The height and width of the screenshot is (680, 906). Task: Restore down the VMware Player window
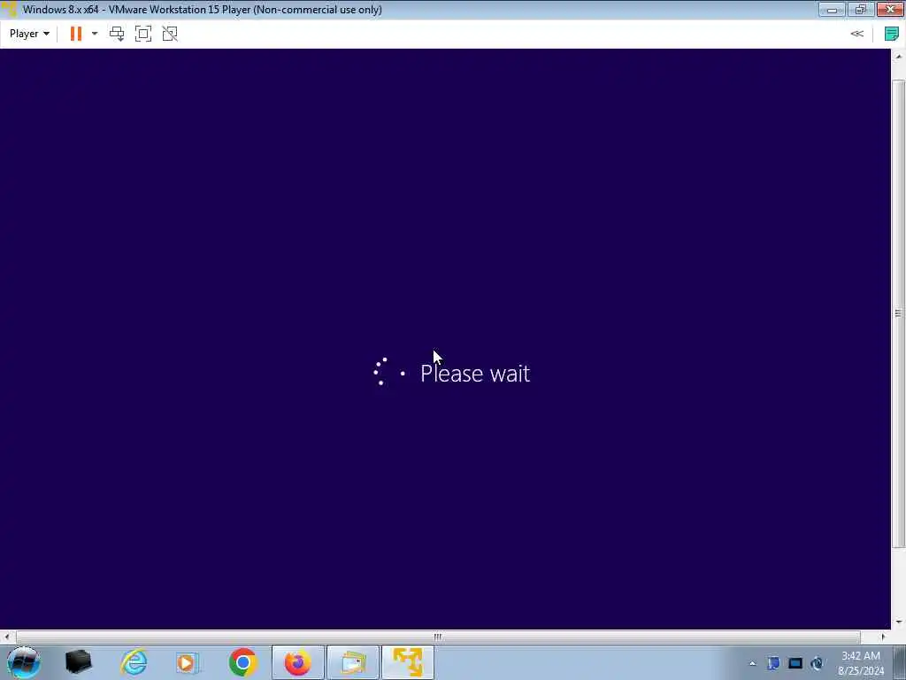tap(861, 10)
